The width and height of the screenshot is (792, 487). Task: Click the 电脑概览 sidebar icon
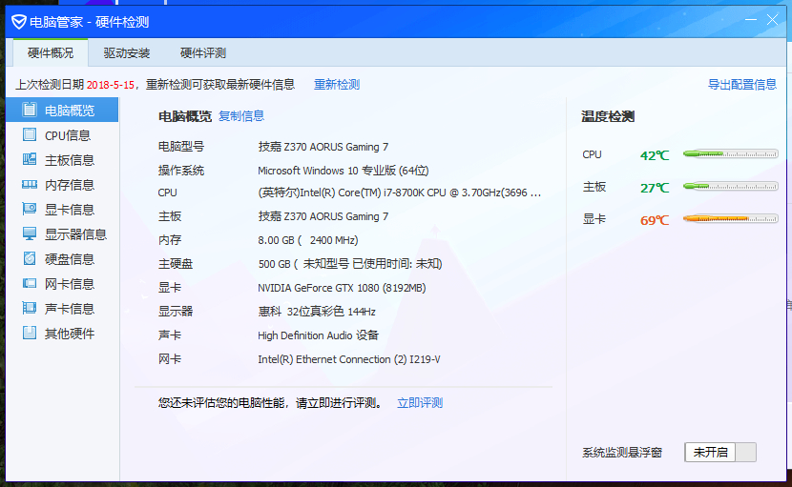(x=30, y=110)
